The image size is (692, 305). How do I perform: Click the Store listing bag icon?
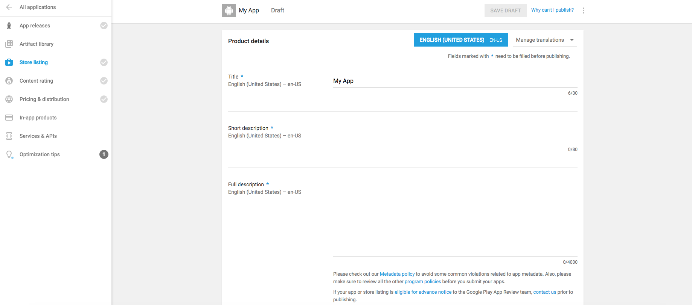pos(9,62)
